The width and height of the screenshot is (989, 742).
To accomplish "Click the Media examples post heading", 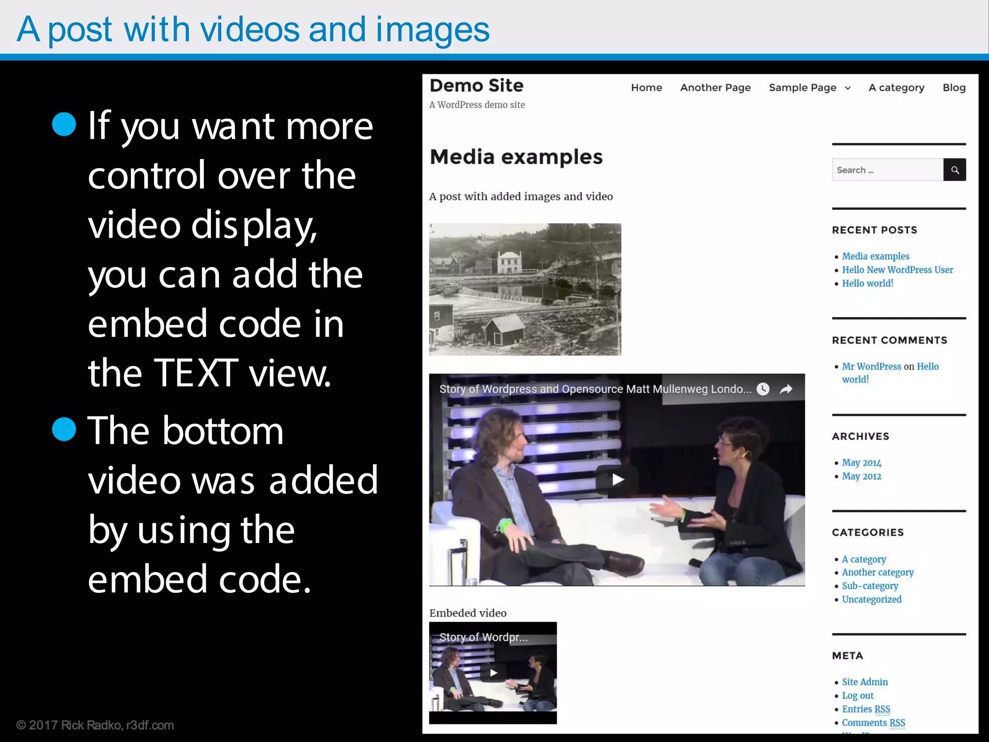I will (516, 157).
